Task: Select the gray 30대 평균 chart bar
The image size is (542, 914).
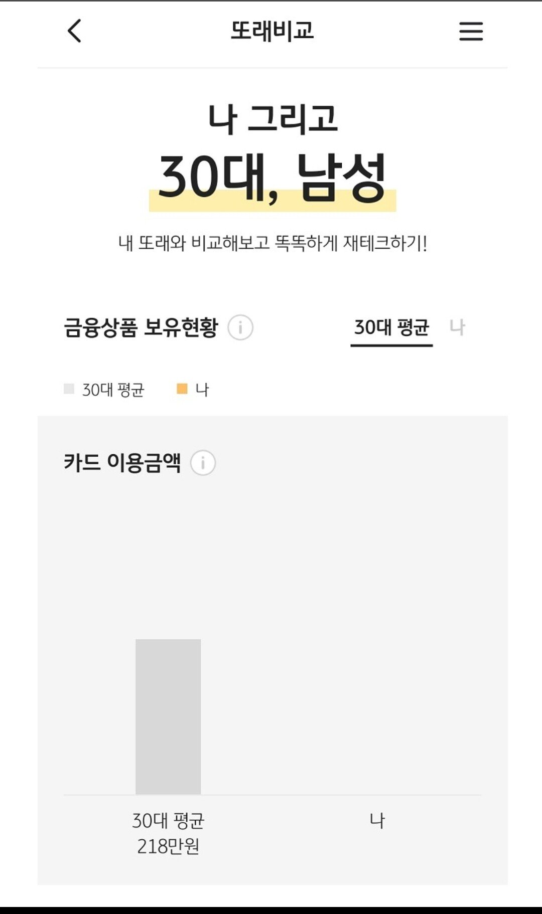Action: coord(168,716)
